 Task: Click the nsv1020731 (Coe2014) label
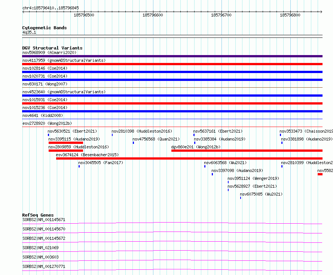click(45, 76)
